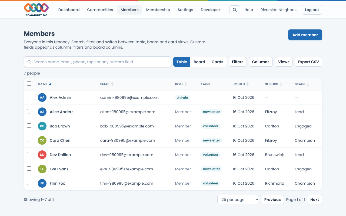Click the Log out button
This screenshot has height=216, width=346.
[312, 10]
